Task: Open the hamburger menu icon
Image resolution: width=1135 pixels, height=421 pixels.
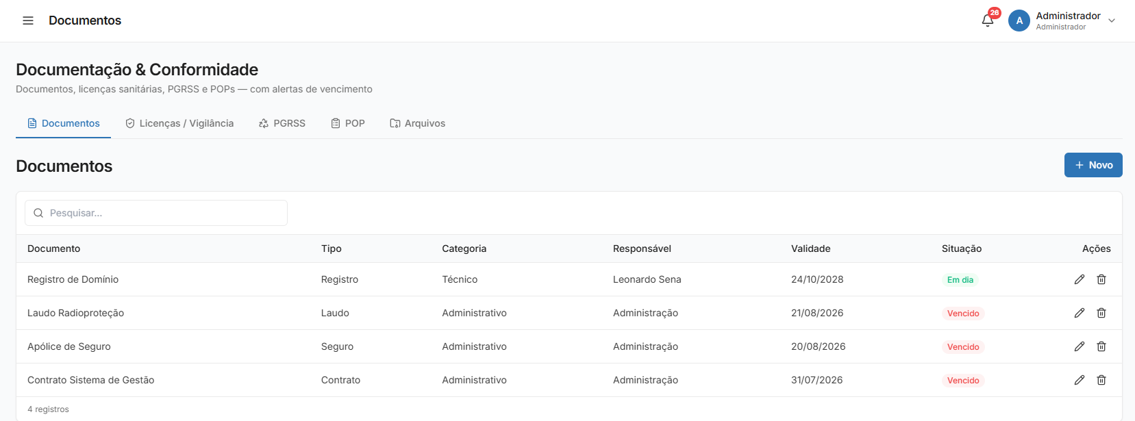Action: pos(28,21)
